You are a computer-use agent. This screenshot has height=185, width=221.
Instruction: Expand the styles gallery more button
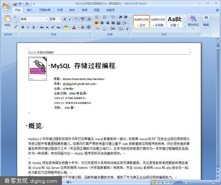[185, 26]
